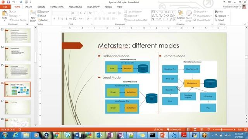
Task: Select the Format Painter tool
Action: click(18, 20)
